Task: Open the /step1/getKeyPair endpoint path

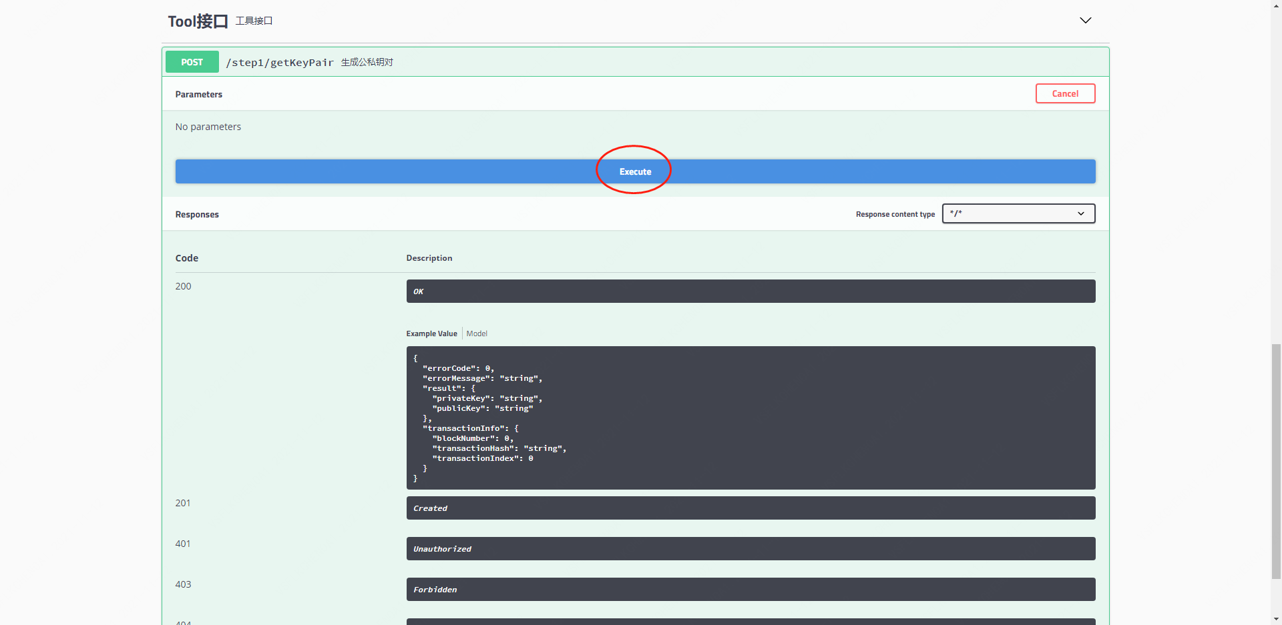Action: (x=280, y=63)
